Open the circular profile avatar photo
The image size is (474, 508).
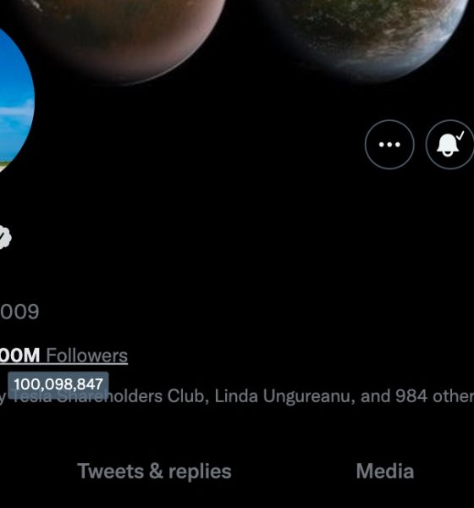coord(16,101)
